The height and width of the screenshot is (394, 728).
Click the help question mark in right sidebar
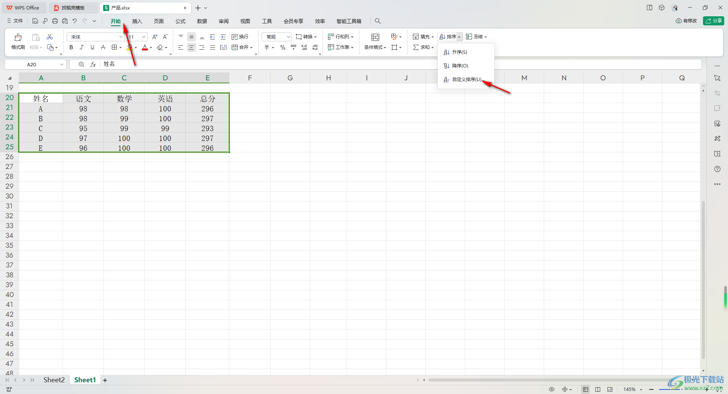click(x=717, y=169)
